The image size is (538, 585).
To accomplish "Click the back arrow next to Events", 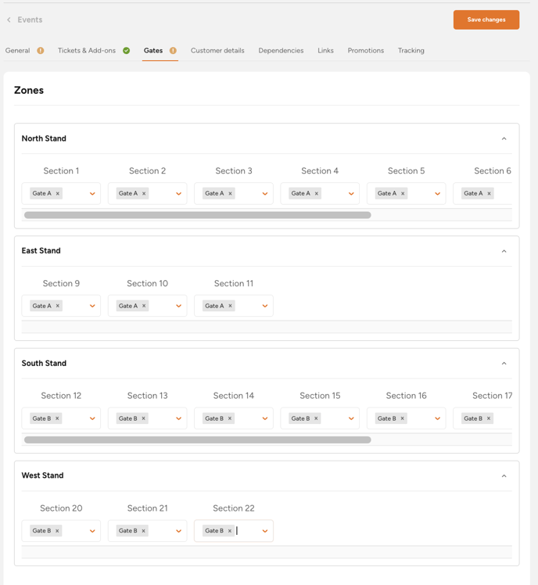I will (x=9, y=20).
